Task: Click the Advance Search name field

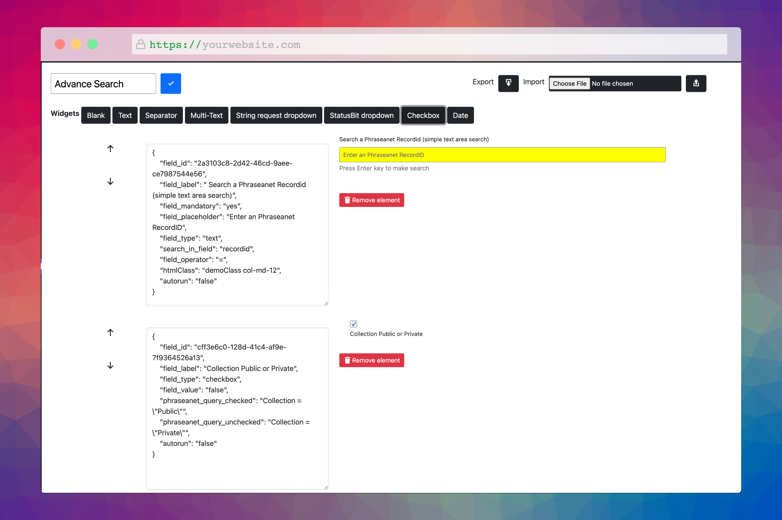Action: 103,84
